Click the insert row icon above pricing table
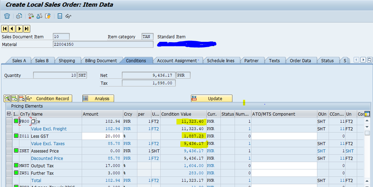 pos(14,98)
